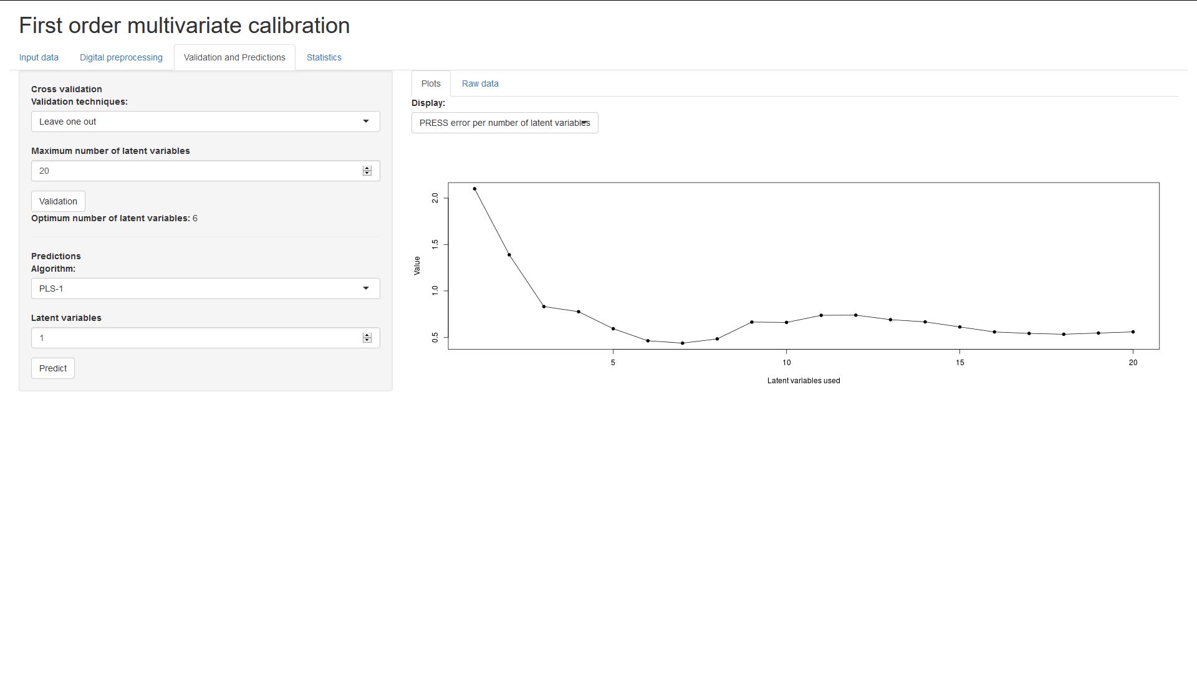Click into the Latent variables input field

point(193,338)
